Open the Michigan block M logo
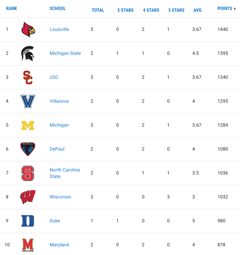The width and height of the screenshot is (240, 255). 28,125
